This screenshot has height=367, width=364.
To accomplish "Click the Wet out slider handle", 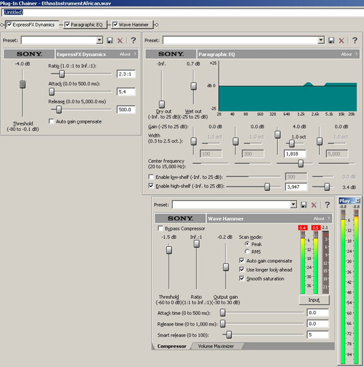I will pos(193,86).
